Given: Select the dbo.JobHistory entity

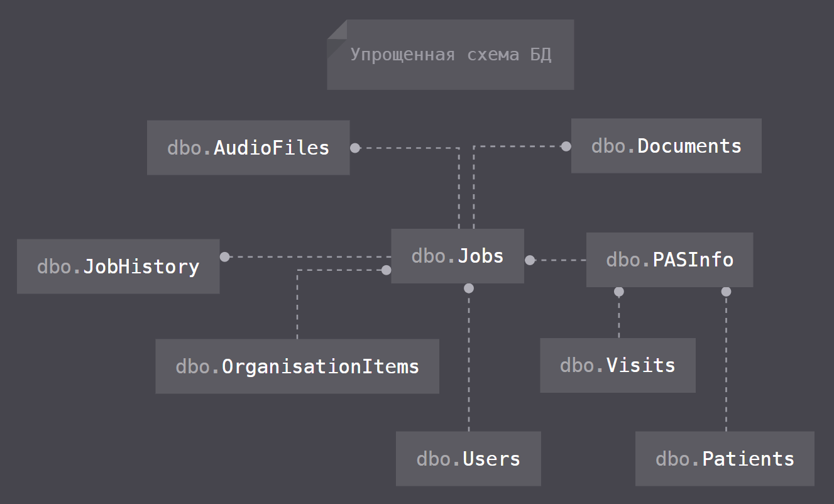Looking at the screenshot, I should (x=118, y=266).
